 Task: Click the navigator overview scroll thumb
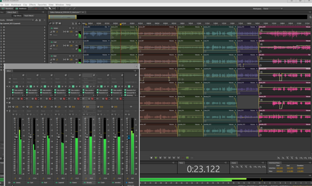click(62, 17)
